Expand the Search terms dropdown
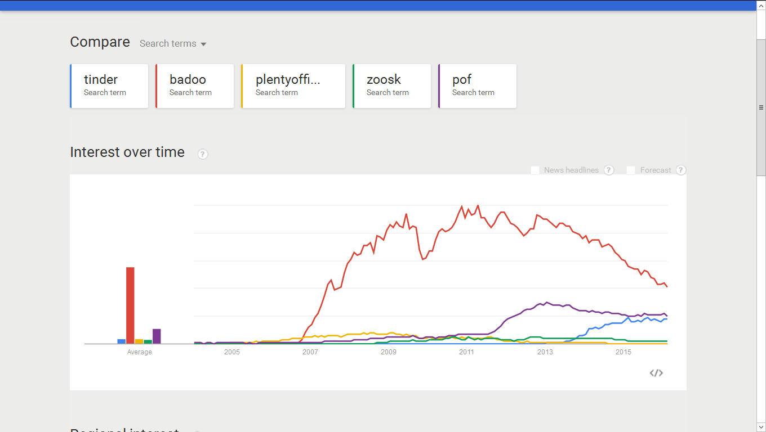The width and height of the screenshot is (766, 432). [173, 43]
